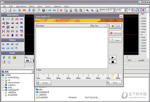Select the NF filter icon
Image resolution: width=150 pixels, height=102 pixels.
3,44
